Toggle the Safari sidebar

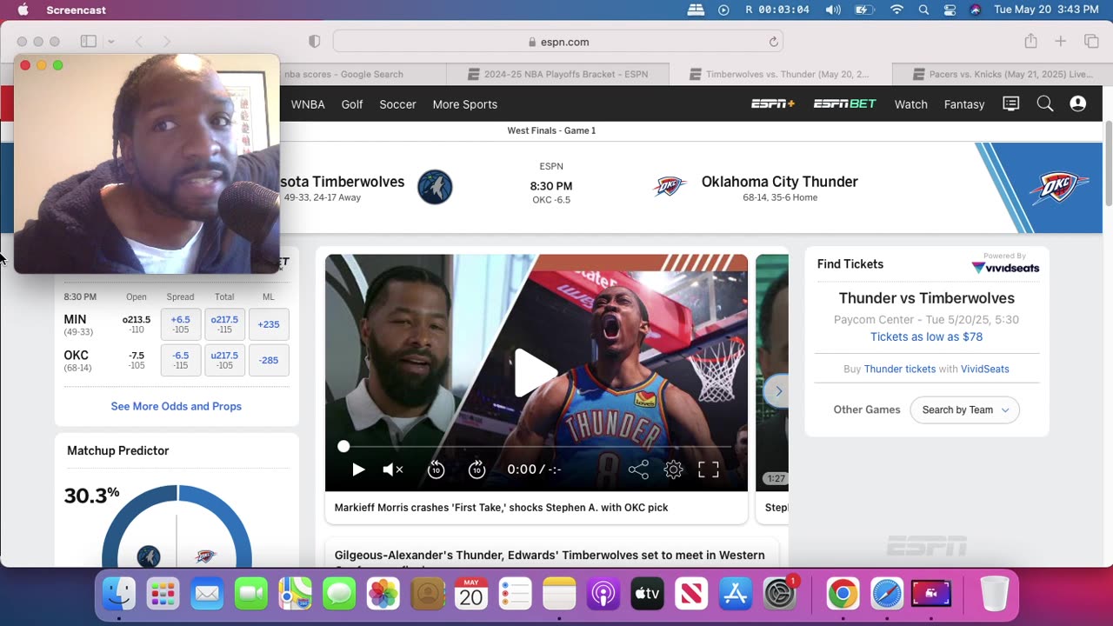point(89,42)
